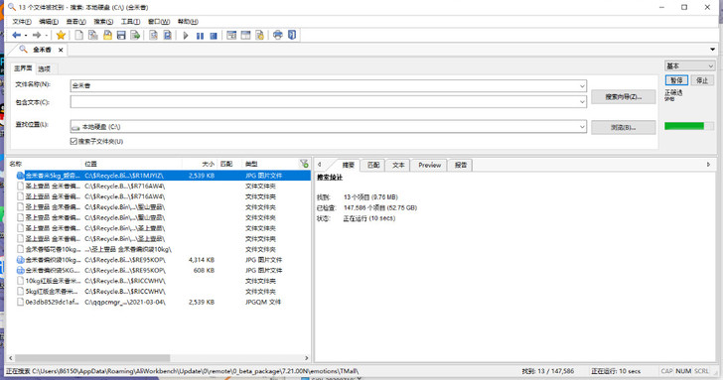Open the 查看(V) menu
723x380 pixels.
pos(75,22)
